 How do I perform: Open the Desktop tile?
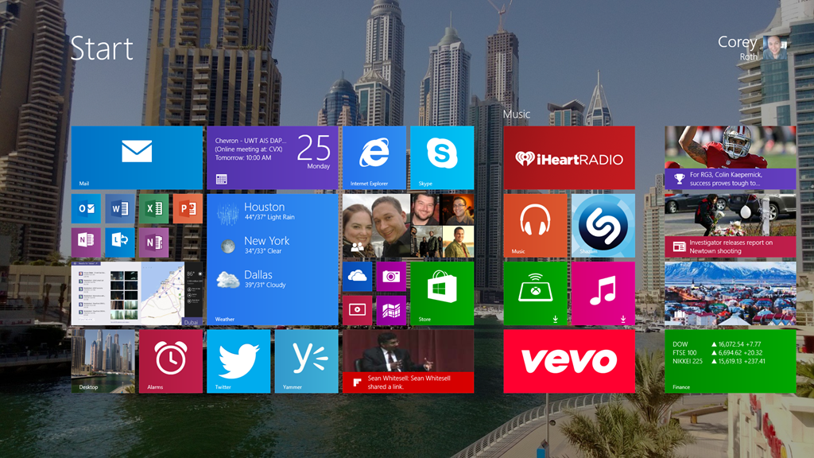(103, 362)
